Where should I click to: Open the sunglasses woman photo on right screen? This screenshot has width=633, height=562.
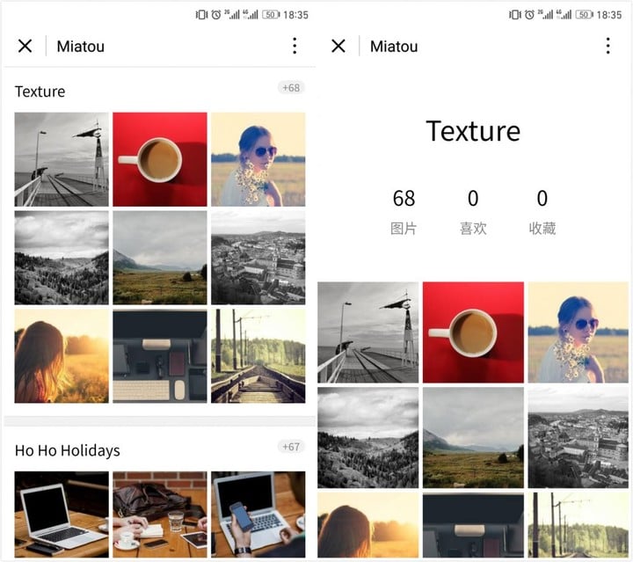point(578,332)
